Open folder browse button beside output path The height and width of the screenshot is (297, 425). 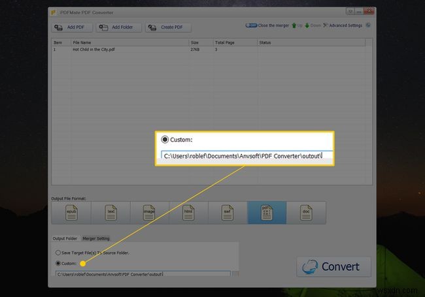tap(235, 274)
